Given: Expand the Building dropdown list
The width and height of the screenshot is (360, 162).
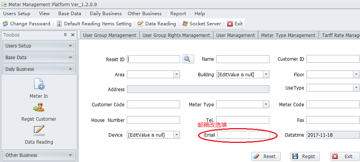Looking at the screenshot, I should tap(266, 74).
